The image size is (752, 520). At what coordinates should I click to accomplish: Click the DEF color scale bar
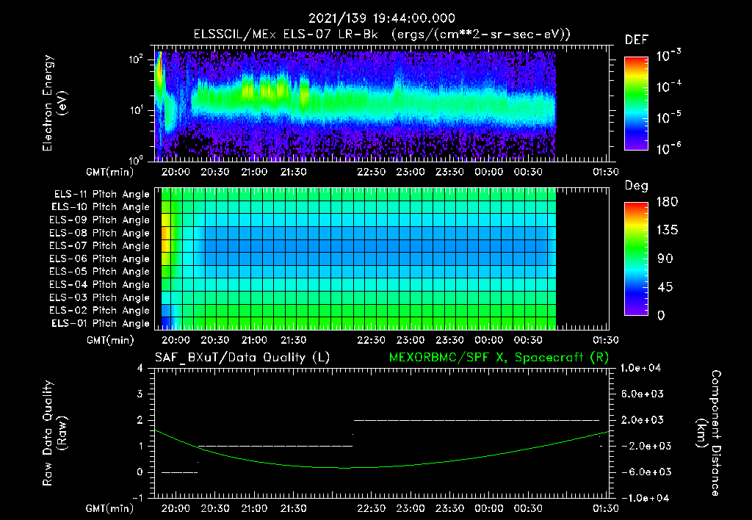[636, 103]
